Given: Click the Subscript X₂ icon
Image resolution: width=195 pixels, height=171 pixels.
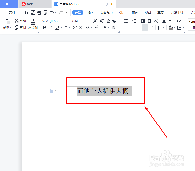Looking at the screenshot, I should (81, 27).
